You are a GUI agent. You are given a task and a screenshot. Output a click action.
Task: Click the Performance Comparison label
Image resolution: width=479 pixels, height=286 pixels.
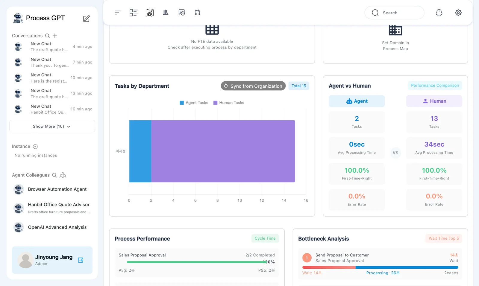pyautogui.click(x=435, y=86)
